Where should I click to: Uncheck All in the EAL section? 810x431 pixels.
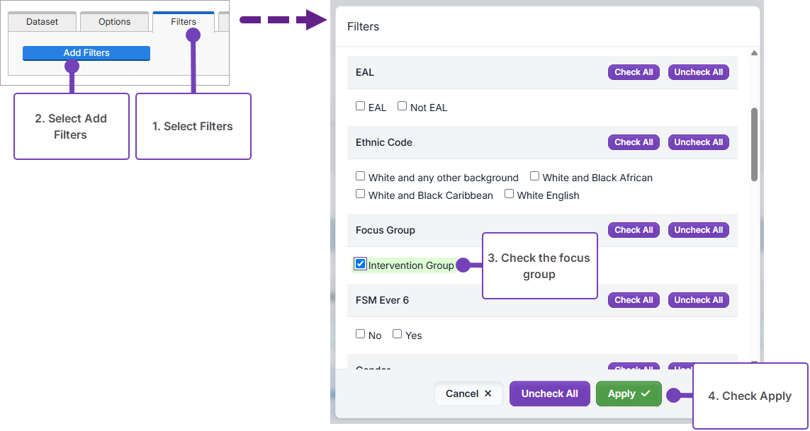pyautogui.click(x=698, y=72)
